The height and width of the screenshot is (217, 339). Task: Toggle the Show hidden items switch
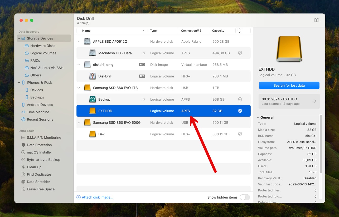point(245,198)
